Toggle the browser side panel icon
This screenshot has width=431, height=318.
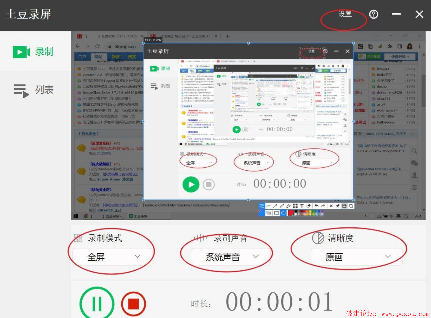pyautogui.click(x=399, y=46)
